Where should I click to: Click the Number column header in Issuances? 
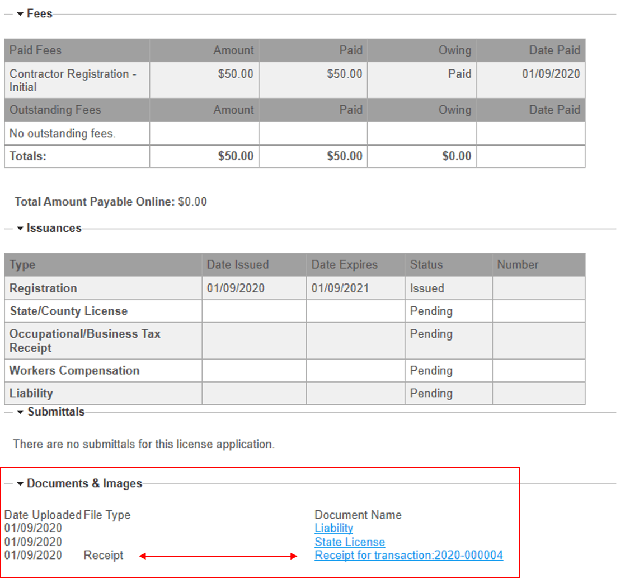(517, 265)
